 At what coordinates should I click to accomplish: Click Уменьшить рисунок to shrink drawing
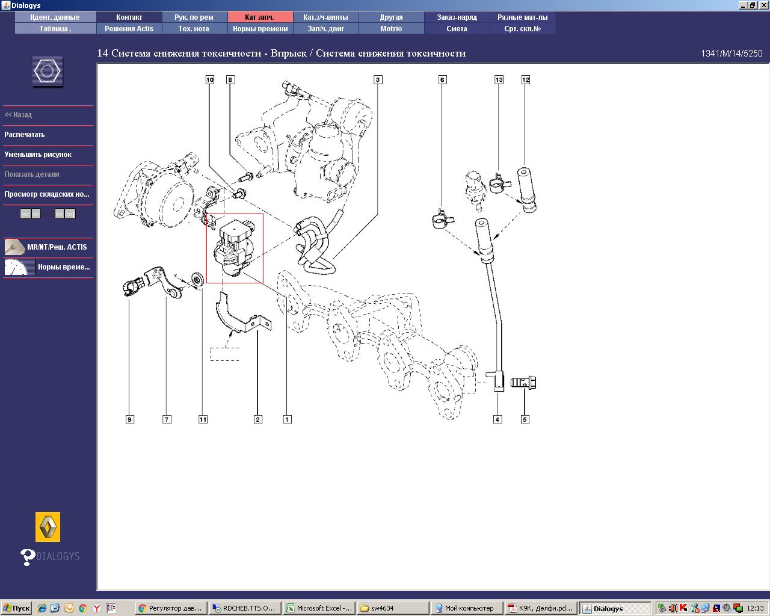click(38, 155)
